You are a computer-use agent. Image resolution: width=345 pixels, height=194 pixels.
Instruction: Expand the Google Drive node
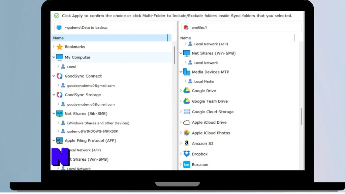[x=181, y=90]
